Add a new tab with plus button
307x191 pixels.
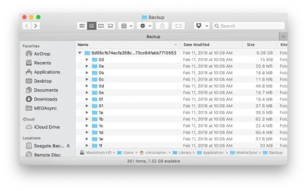[283, 36]
